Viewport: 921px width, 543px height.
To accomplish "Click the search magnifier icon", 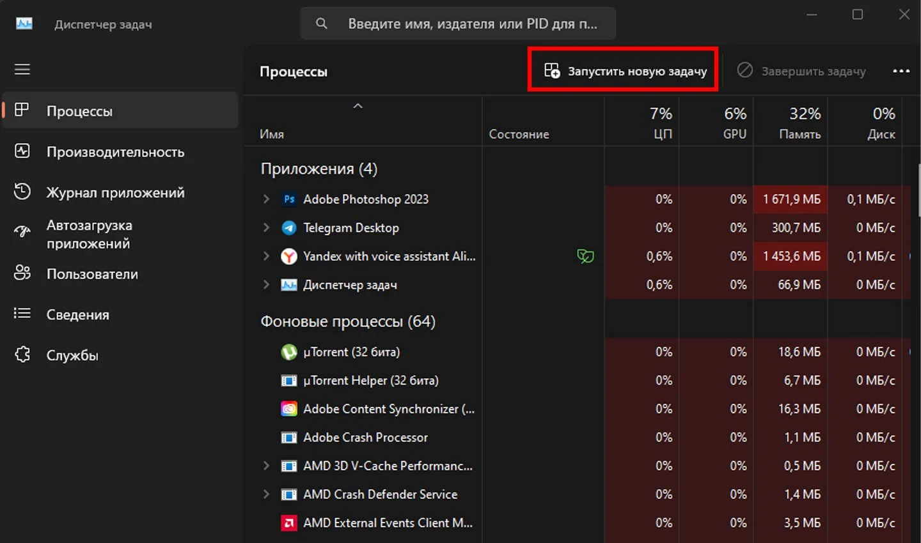I will 322,24.
